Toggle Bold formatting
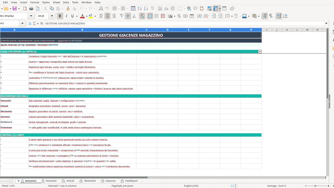Screen dimensions: 334x188 (60, 16)
